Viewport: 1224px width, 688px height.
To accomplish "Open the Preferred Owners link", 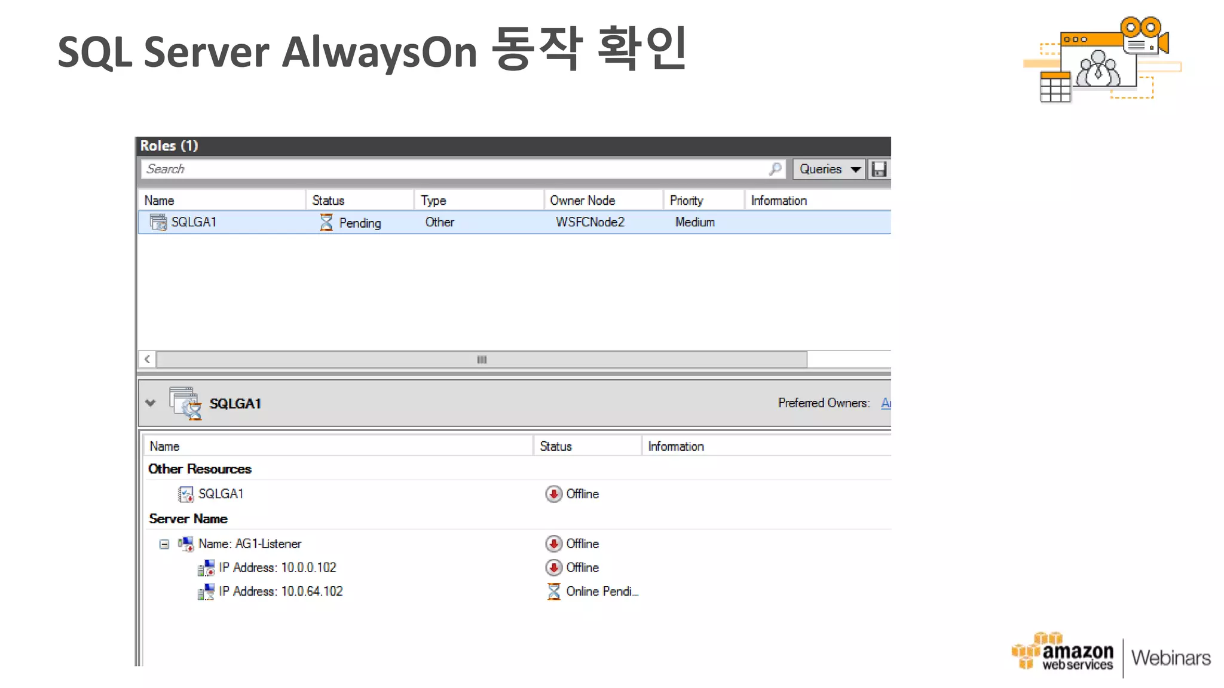I will [x=886, y=403].
